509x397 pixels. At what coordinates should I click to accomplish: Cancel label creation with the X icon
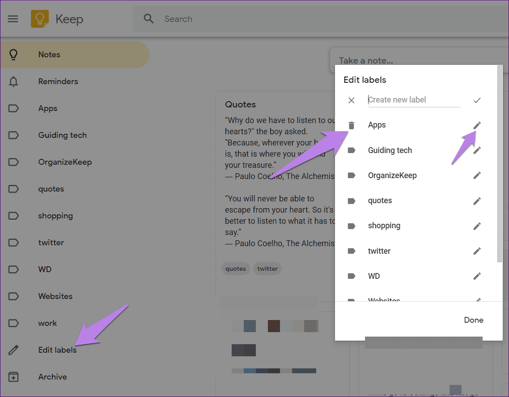click(x=352, y=100)
